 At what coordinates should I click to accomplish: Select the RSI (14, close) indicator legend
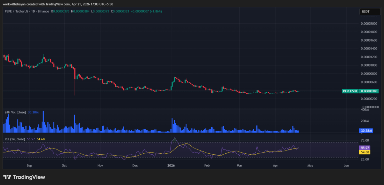(x=15, y=139)
